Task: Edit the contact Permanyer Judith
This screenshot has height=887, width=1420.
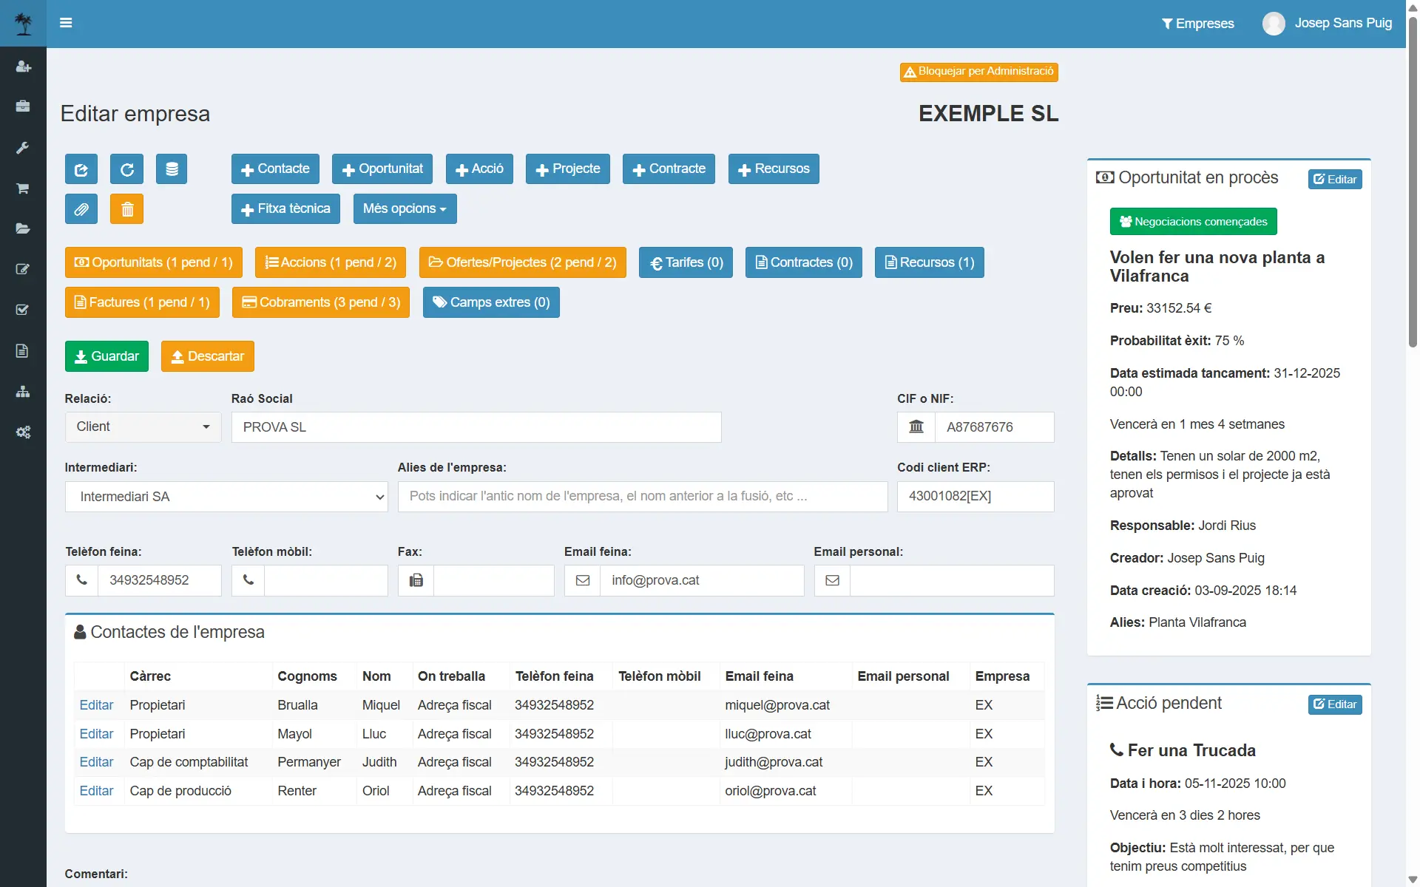Action: click(x=96, y=762)
